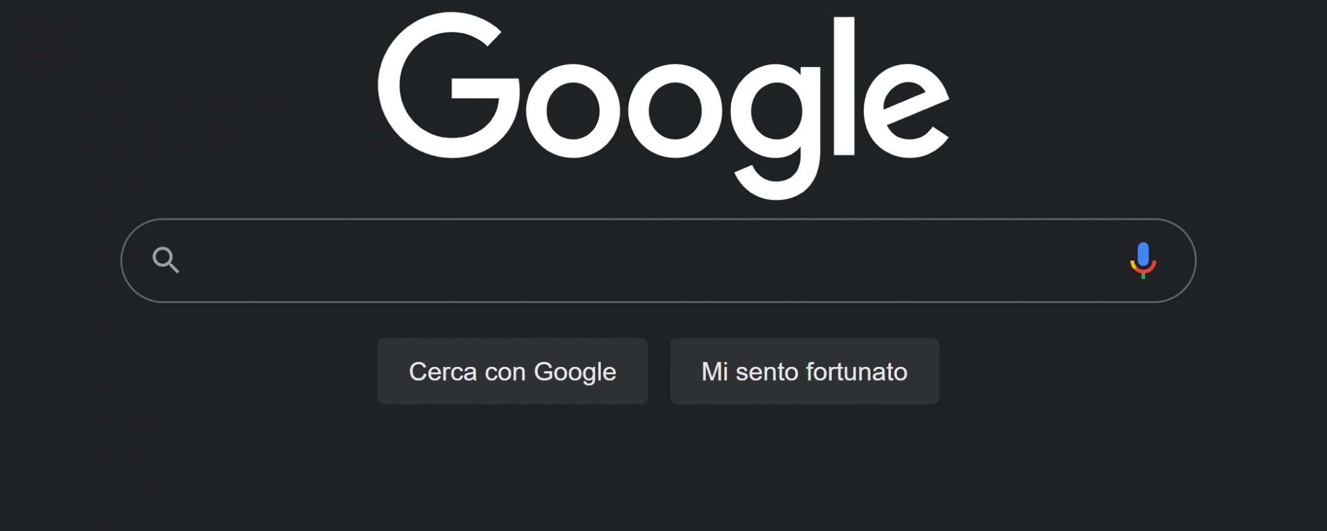Run a search using Cerca con Google
The height and width of the screenshot is (531, 1327).
click(512, 371)
